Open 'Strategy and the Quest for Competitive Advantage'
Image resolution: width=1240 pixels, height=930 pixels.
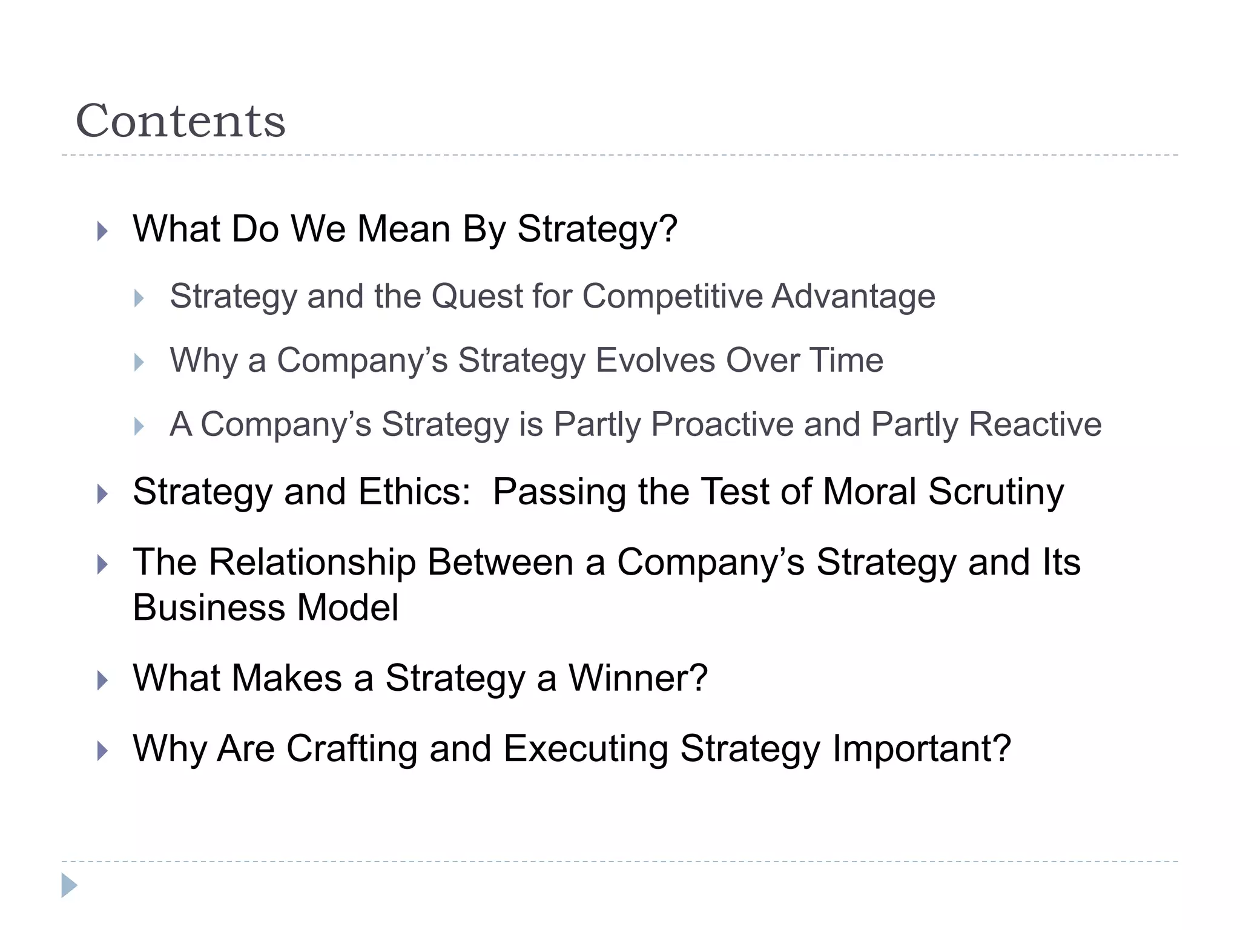click(x=552, y=296)
